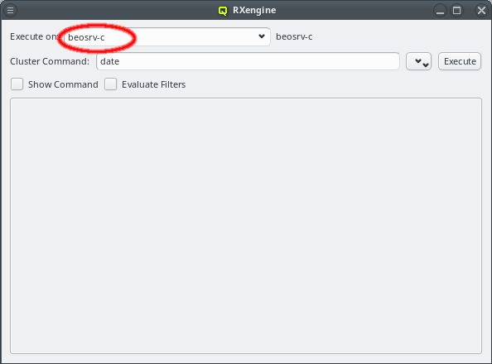The height and width of the screenshot is (364, 492).
Task: Click inside the empty output text area
Action: [246, 226]
